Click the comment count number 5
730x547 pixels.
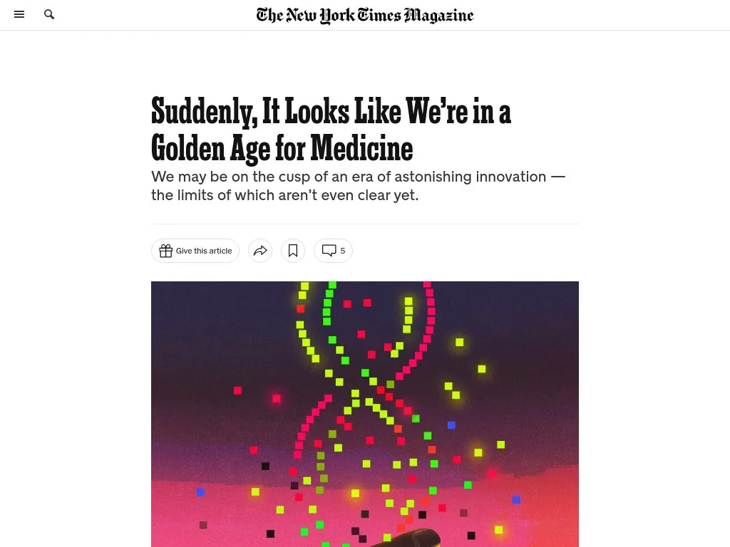[x=343, y=251]
